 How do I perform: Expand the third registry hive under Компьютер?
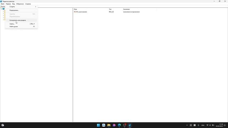[x=3, y=15]
